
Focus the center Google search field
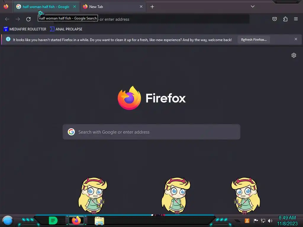pos(151,132)
